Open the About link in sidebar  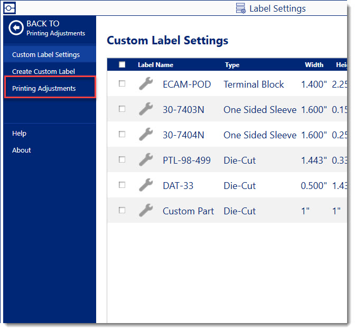22,150
